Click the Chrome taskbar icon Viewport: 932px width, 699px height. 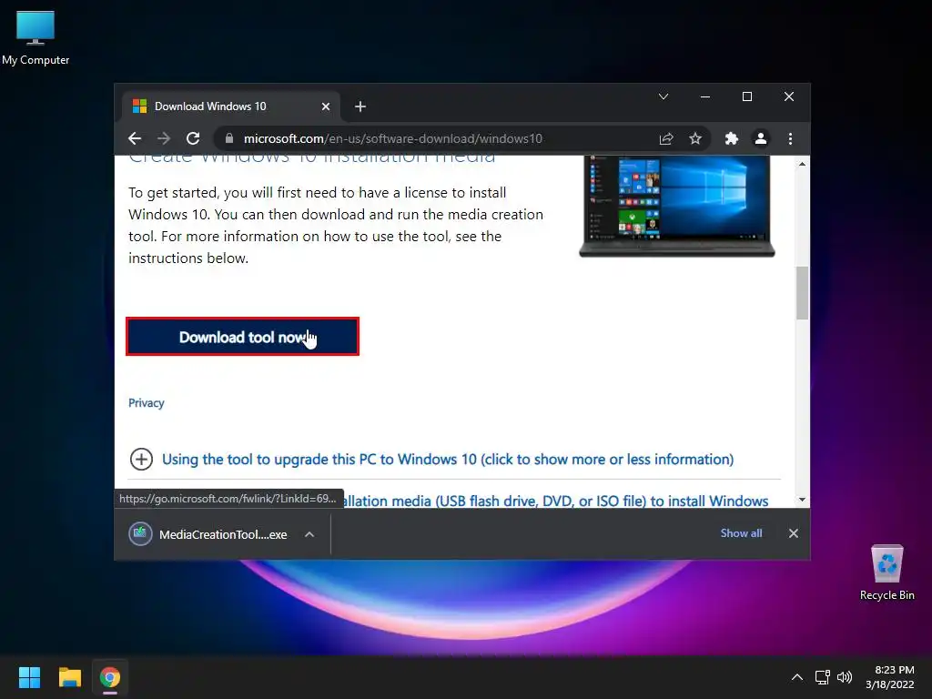[110, 677]
